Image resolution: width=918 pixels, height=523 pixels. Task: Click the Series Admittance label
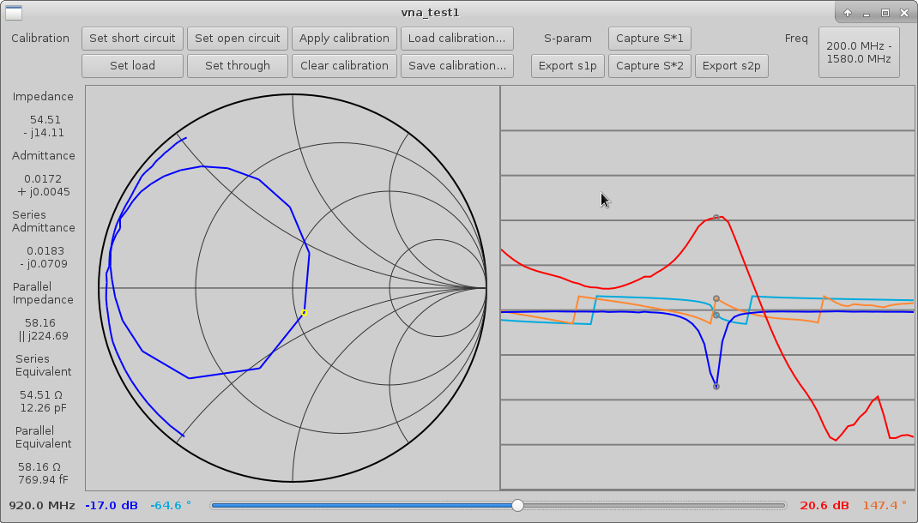tap(43, 221)
